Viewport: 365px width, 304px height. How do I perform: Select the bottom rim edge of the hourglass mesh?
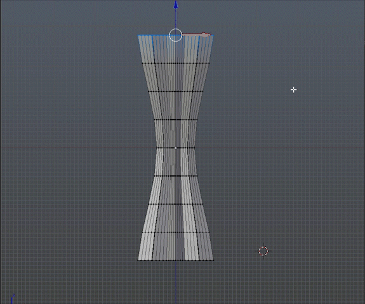(176, 260)
